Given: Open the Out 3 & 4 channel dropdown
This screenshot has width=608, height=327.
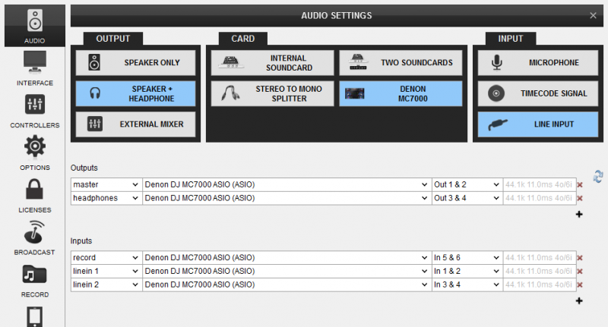Looking at the screenshot, I should [467, 198].
